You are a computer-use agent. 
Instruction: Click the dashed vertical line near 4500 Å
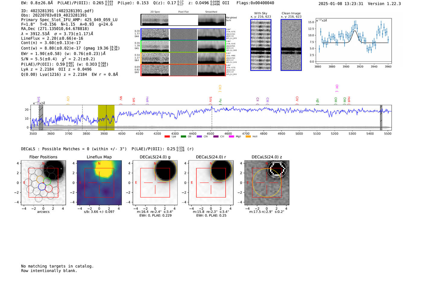212,117
